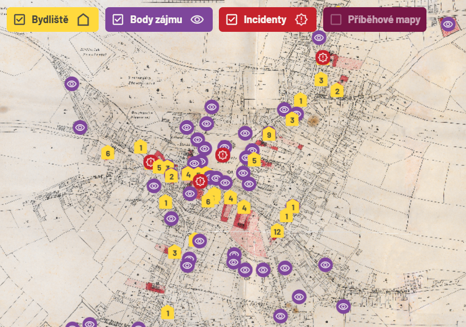The width and height of the screenshot is (466, 327).
Task: Open the leftmost purple eye marker below header
Action: point(72,83)
